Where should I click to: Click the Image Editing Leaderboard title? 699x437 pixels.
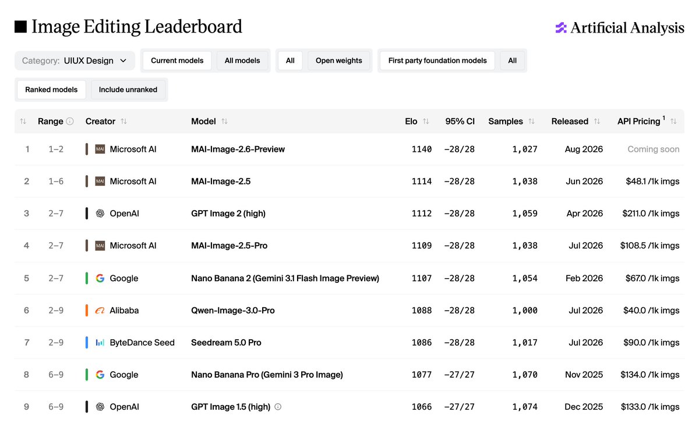[137, 27]
